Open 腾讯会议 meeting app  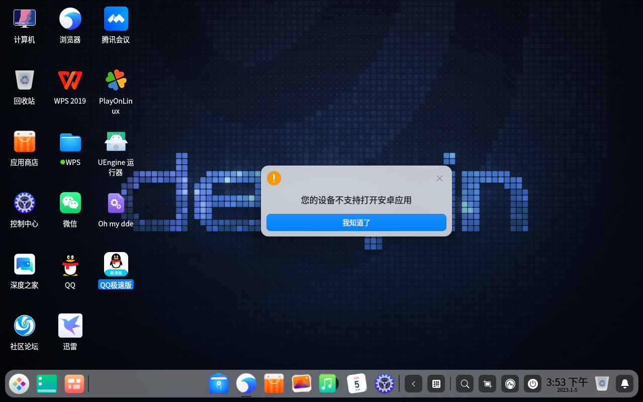click(116, 19)
